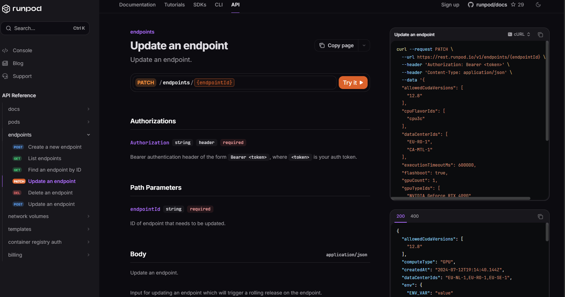The image size is (565, 297).
Task: Open List endpoints page
Action: point(45,158)
